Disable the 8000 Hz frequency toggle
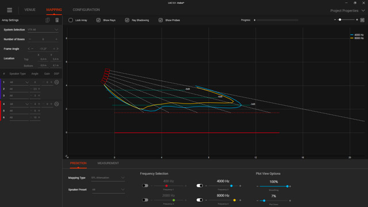Image resolution: width=368 pixels, height=207 pixels. (200, 200)
